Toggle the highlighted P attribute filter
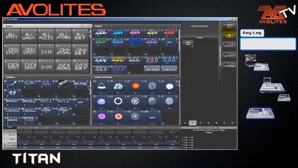The height and width of the screenshot is (168, 298). coord(192,123)
